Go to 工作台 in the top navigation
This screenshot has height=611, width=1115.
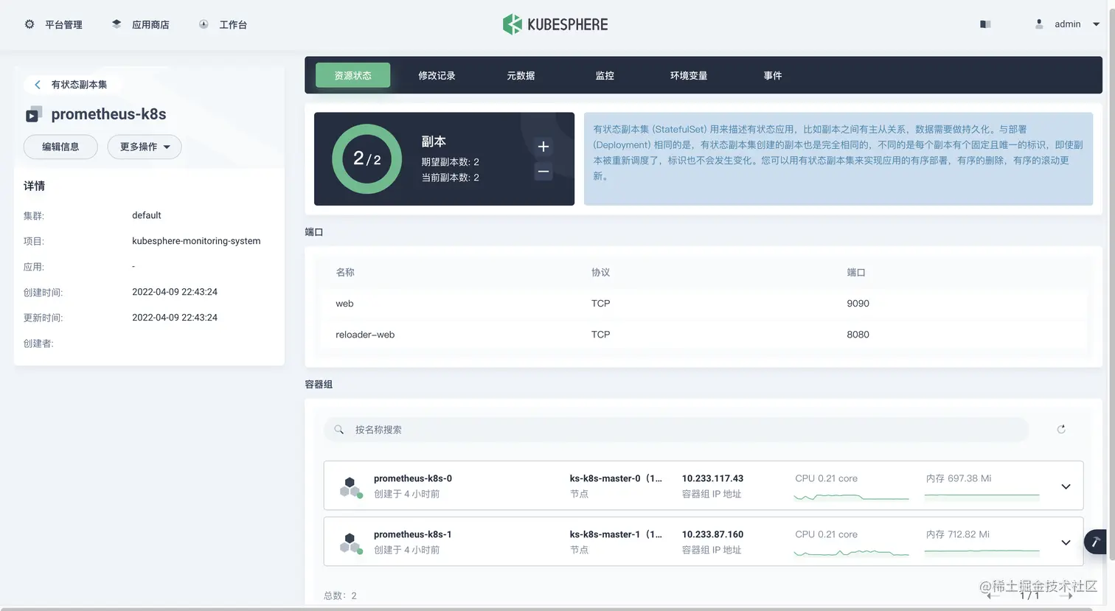pos(223,24)
